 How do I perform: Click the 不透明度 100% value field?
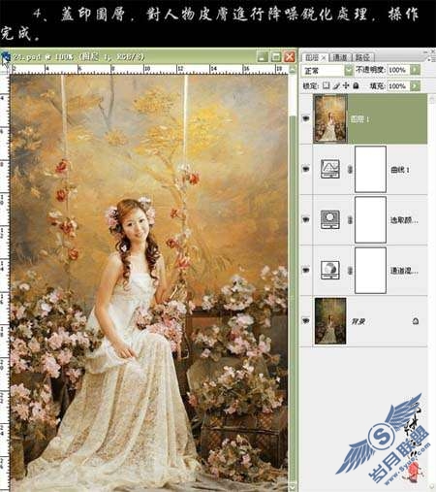[398, 70]
